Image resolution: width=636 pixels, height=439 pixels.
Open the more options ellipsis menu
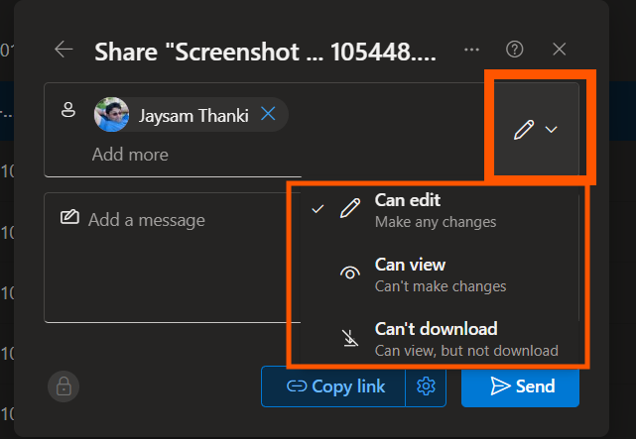click(471, 50)
